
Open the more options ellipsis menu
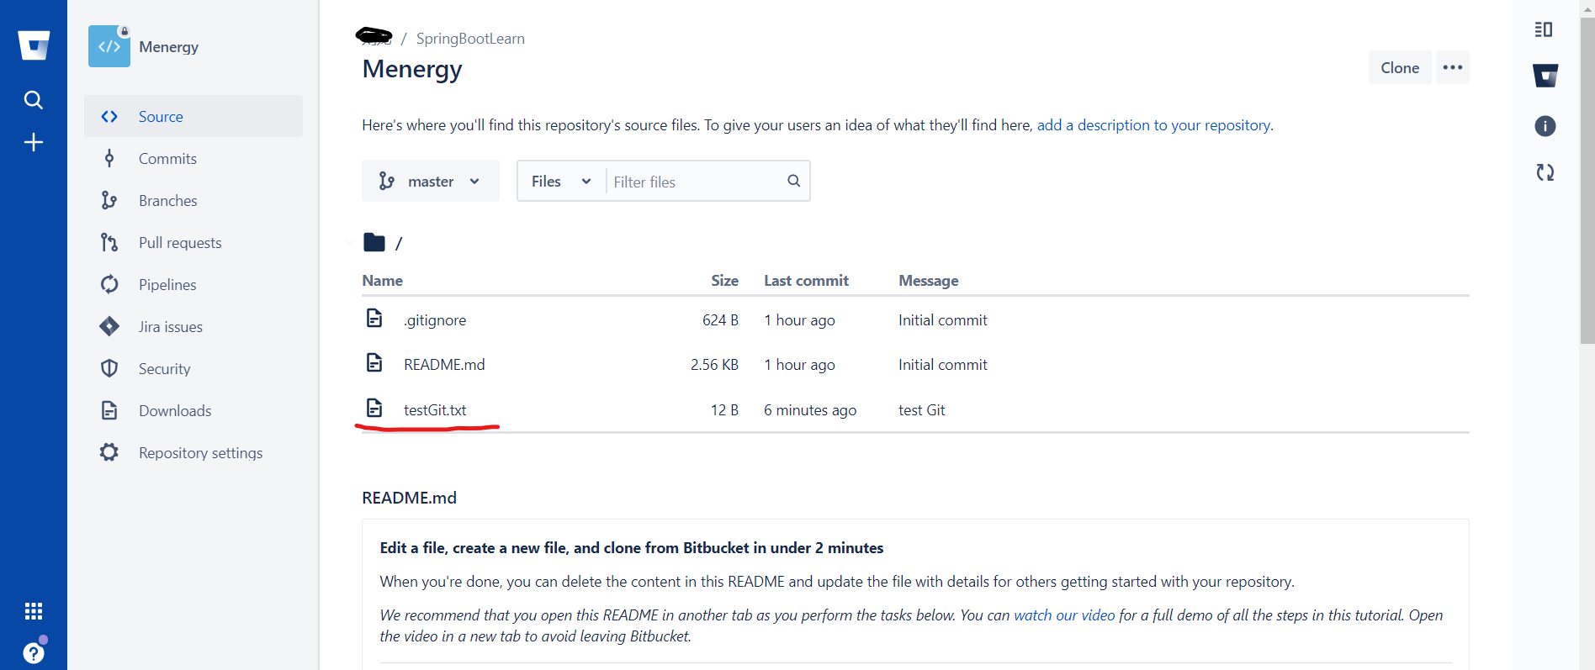coord(1452,67)
